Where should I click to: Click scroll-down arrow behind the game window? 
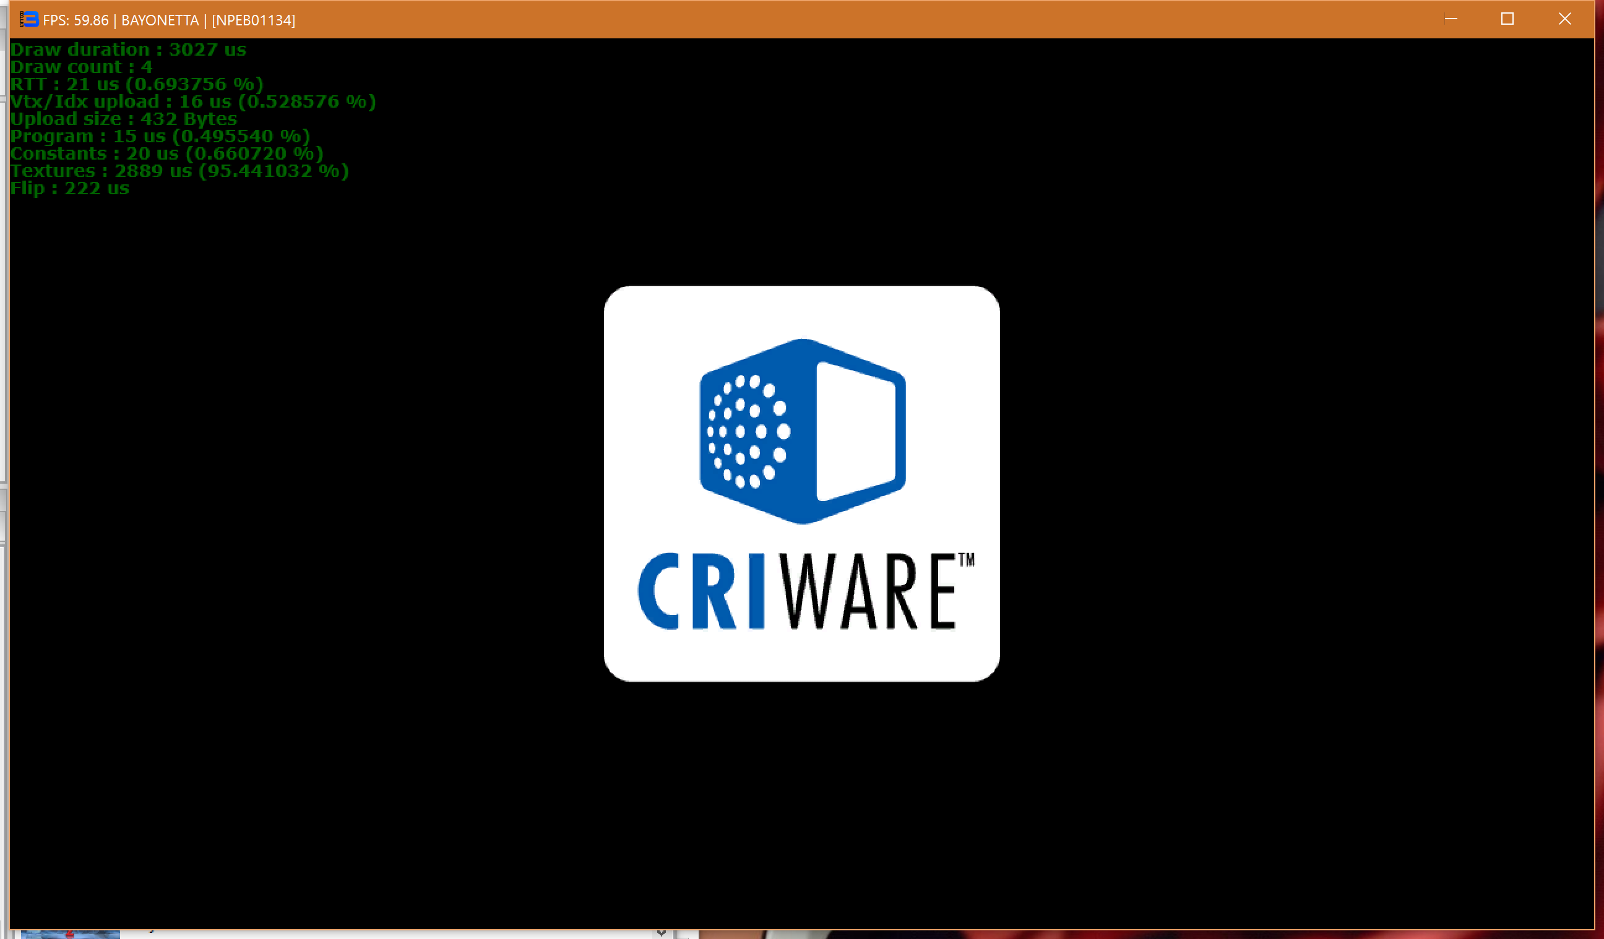(x=662, y=933)
